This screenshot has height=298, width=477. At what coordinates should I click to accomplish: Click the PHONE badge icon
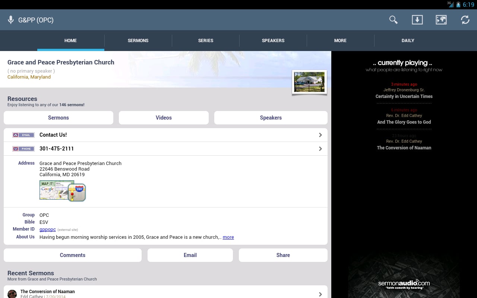tap(23, 149)
